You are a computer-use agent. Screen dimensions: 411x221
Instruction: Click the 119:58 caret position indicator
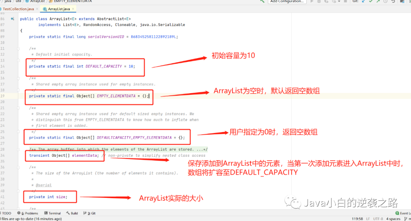(357, 219)
